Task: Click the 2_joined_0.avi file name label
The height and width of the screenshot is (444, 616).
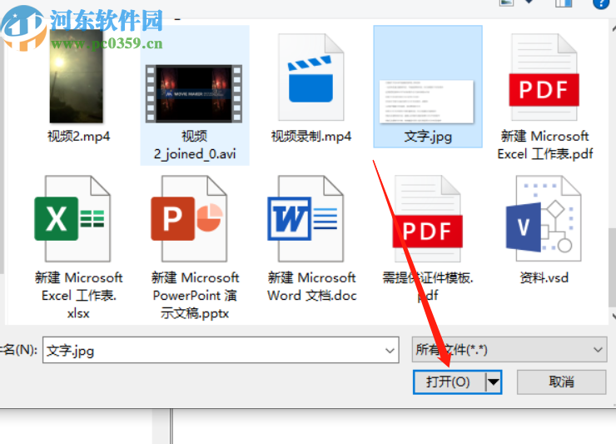Action: coord(195,145)
